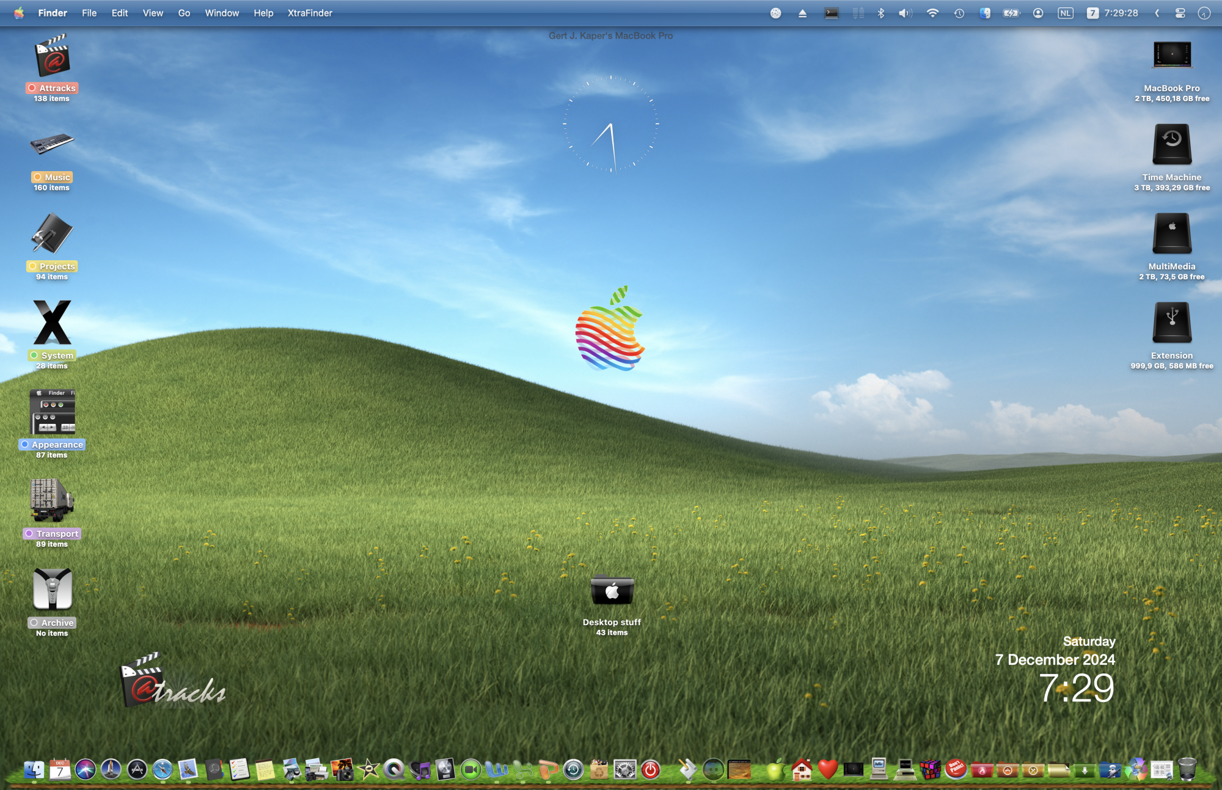Open Finder from the Dock
The height and width of the screenshot is (790, 1222).
34,769
